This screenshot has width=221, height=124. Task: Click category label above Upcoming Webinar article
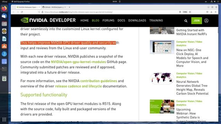coord(189,103)
